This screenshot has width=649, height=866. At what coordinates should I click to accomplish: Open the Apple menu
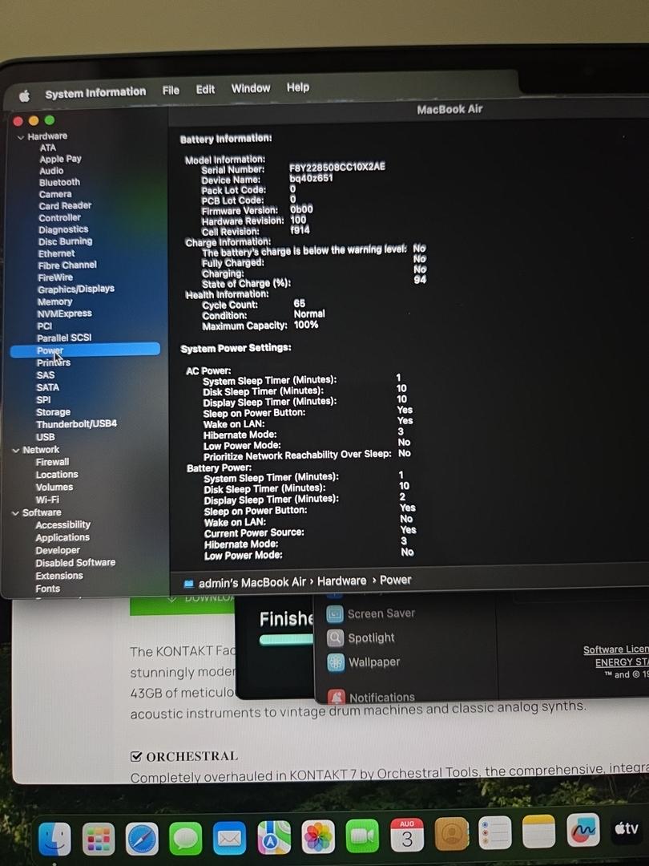(24, 96)
